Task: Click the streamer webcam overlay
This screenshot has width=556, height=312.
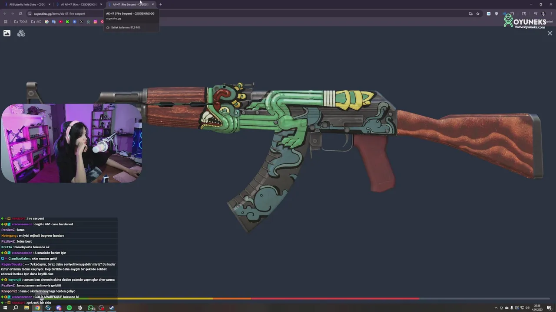Action: coord(71,143)
